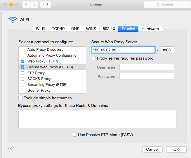This screenshot has height=158, width=191.
Task: Click the proxy server address field
Action: point(123,50)
